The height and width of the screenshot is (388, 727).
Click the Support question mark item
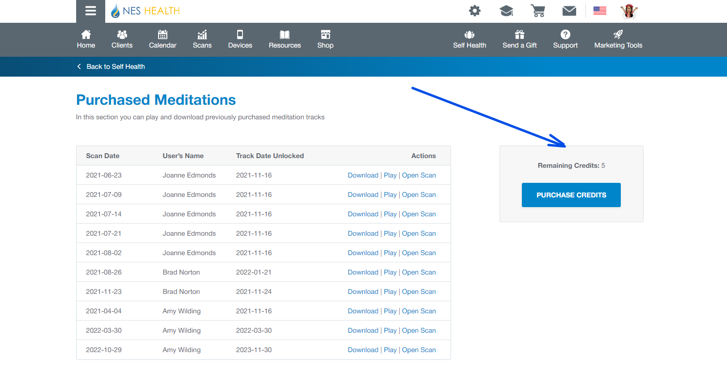point(565,39)
